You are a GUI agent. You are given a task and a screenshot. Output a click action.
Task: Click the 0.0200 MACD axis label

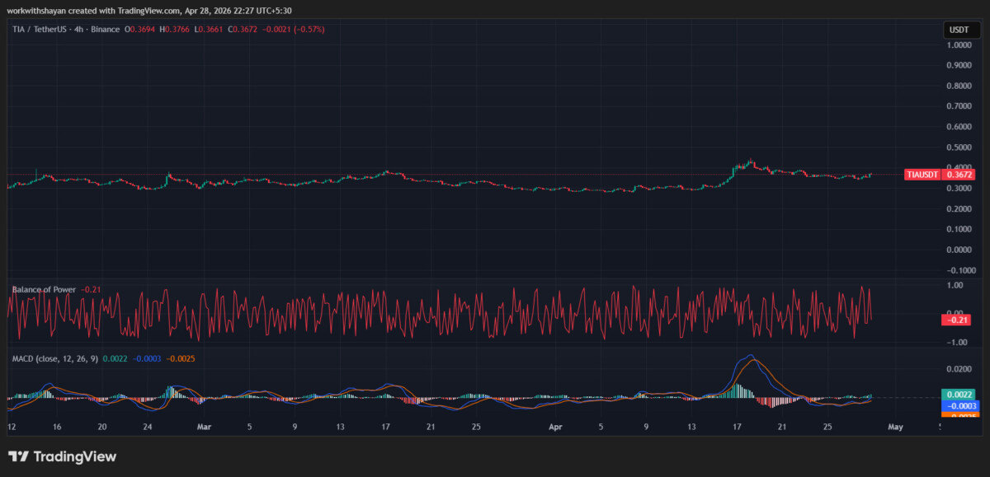(959, 369)
